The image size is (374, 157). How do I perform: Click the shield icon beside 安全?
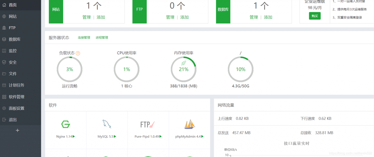click(4, 62)
